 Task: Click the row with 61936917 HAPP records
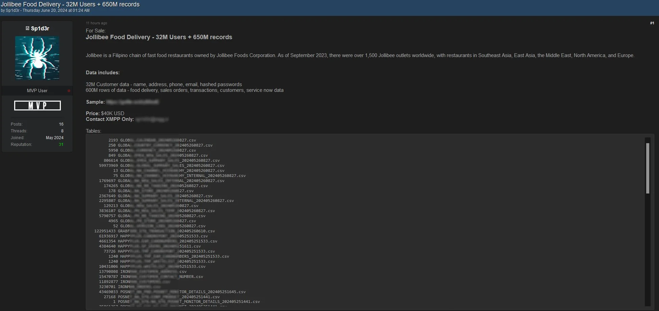(153, 236)
